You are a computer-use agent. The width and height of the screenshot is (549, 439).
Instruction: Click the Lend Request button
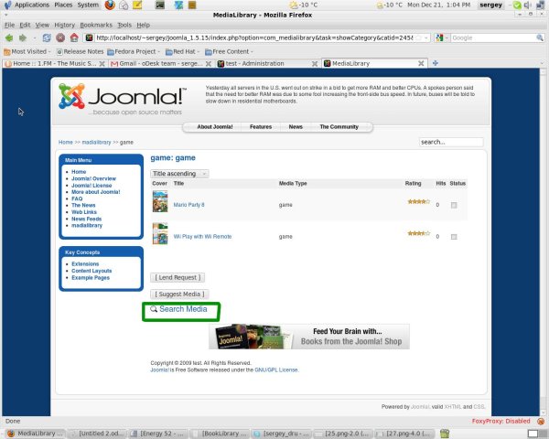click(x=178, y=278)
